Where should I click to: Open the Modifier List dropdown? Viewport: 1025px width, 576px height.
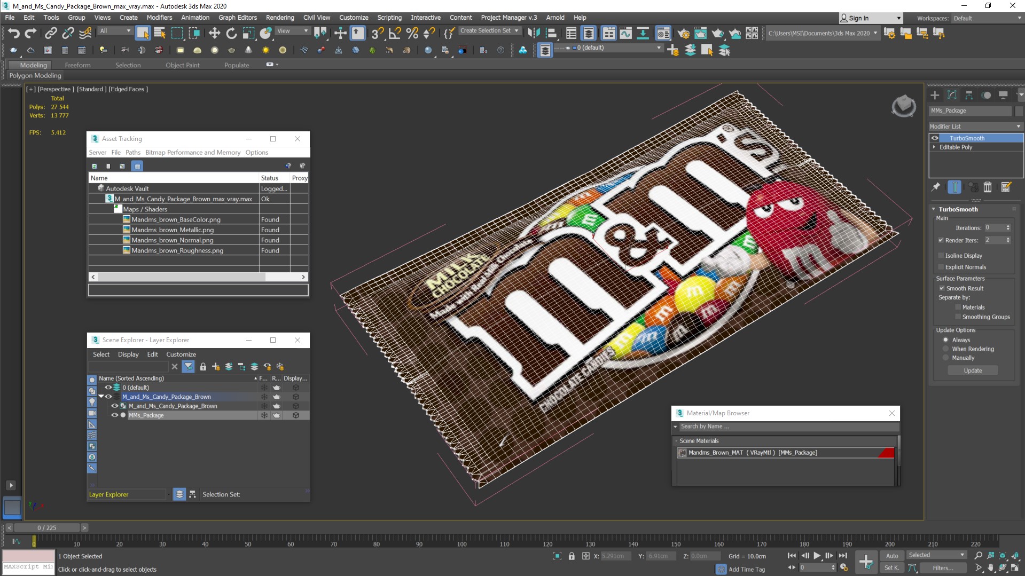click(975, 127)
